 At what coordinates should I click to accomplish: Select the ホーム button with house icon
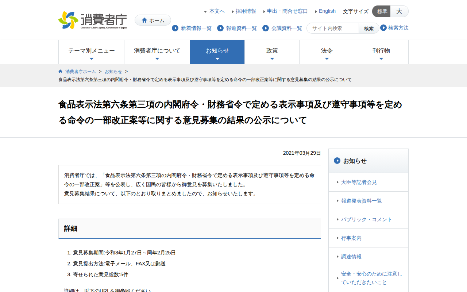coord(153,20)
